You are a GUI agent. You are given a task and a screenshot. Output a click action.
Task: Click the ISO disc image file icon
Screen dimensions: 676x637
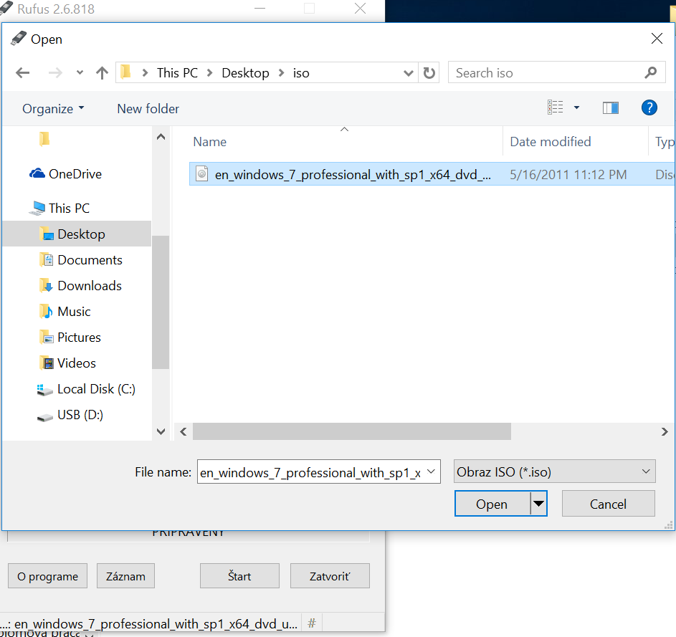[x=201, y=173]
